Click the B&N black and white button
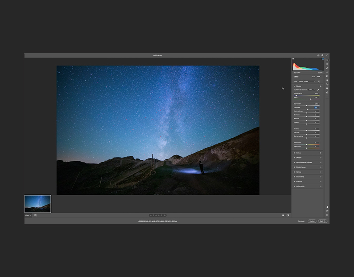 click(319, 77)
